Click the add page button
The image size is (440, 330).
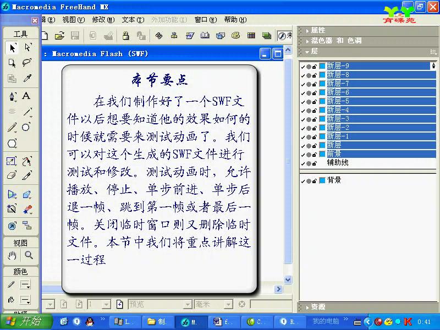tap(120, 304)
